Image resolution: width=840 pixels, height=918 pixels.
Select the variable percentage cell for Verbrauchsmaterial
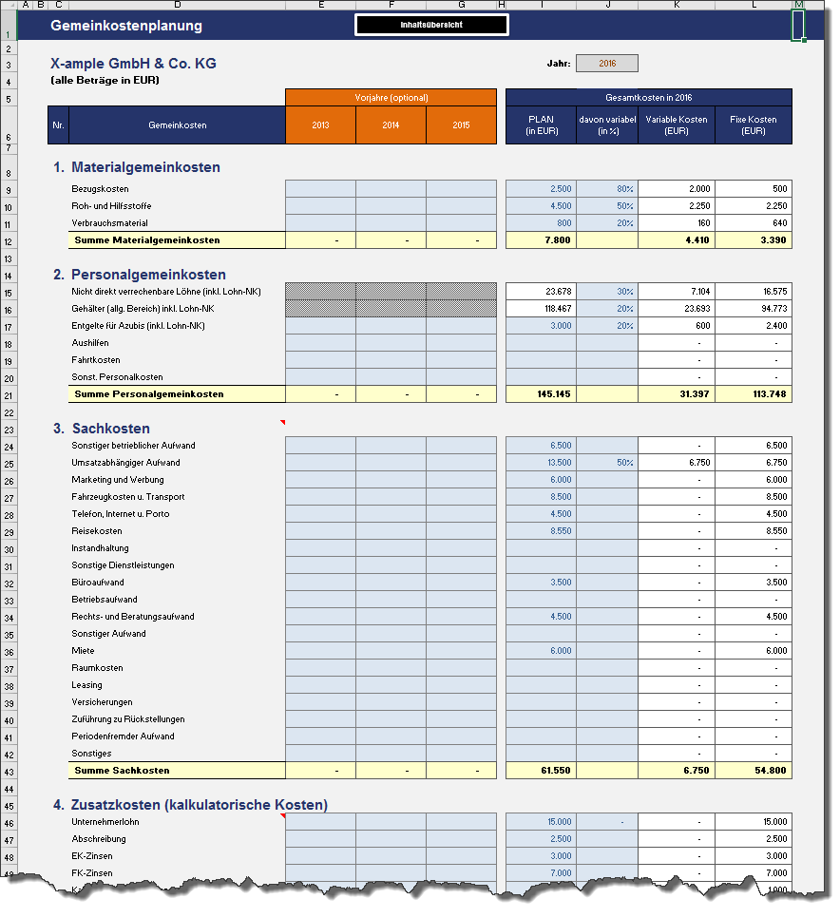[x=607, y=223]
